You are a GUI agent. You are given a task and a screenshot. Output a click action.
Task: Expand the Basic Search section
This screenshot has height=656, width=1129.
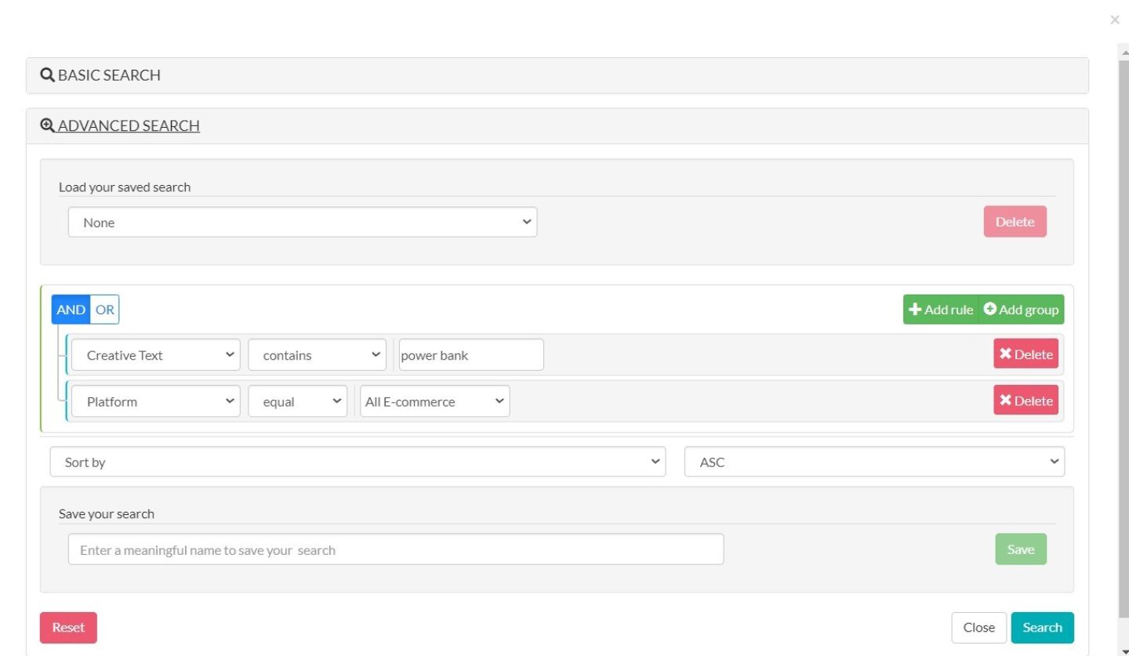coord(109,75)
